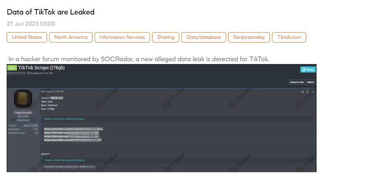Image resolution: width=374 pixels, height=173 pixels.
Task: Click the first anonfiles.com link
Action: click(x=74, y=129)
